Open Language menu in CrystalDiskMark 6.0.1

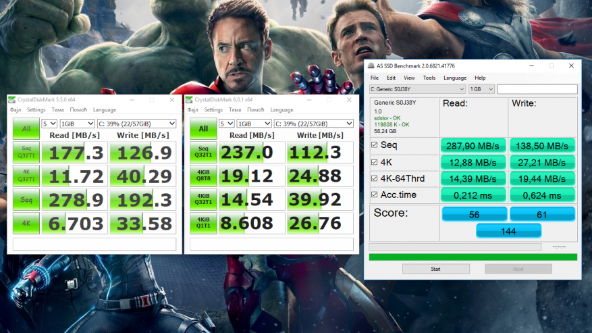click(x=281, y=109)
